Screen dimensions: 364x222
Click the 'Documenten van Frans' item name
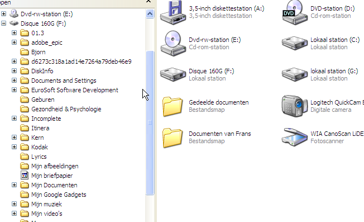click(x=220, y=134)
